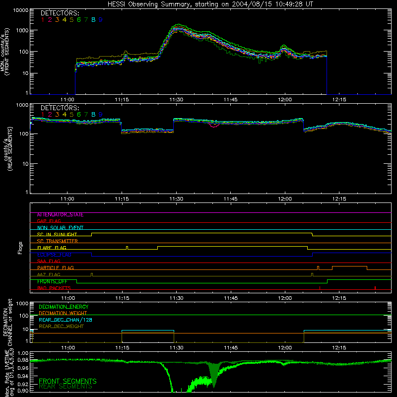The height and width of the screenshot is (397, 397).
Task: Select detector 3 in front segments legend
Action: click(57, 20)
